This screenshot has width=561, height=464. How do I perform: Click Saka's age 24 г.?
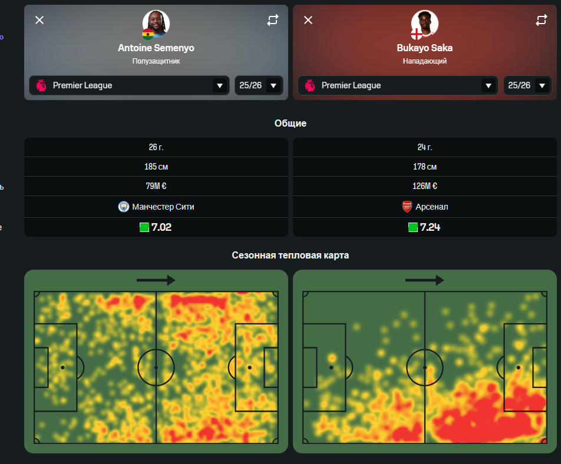point(425,147)
